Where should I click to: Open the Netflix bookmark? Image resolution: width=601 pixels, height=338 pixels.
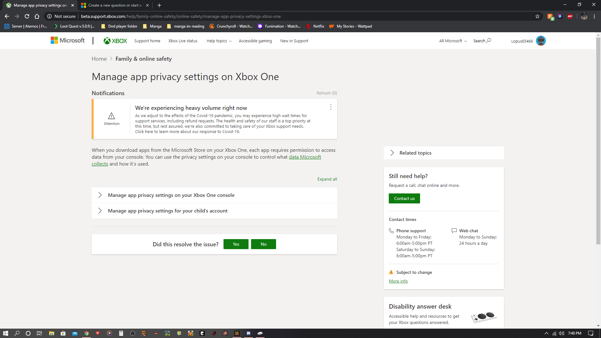(x=316, y=26)
